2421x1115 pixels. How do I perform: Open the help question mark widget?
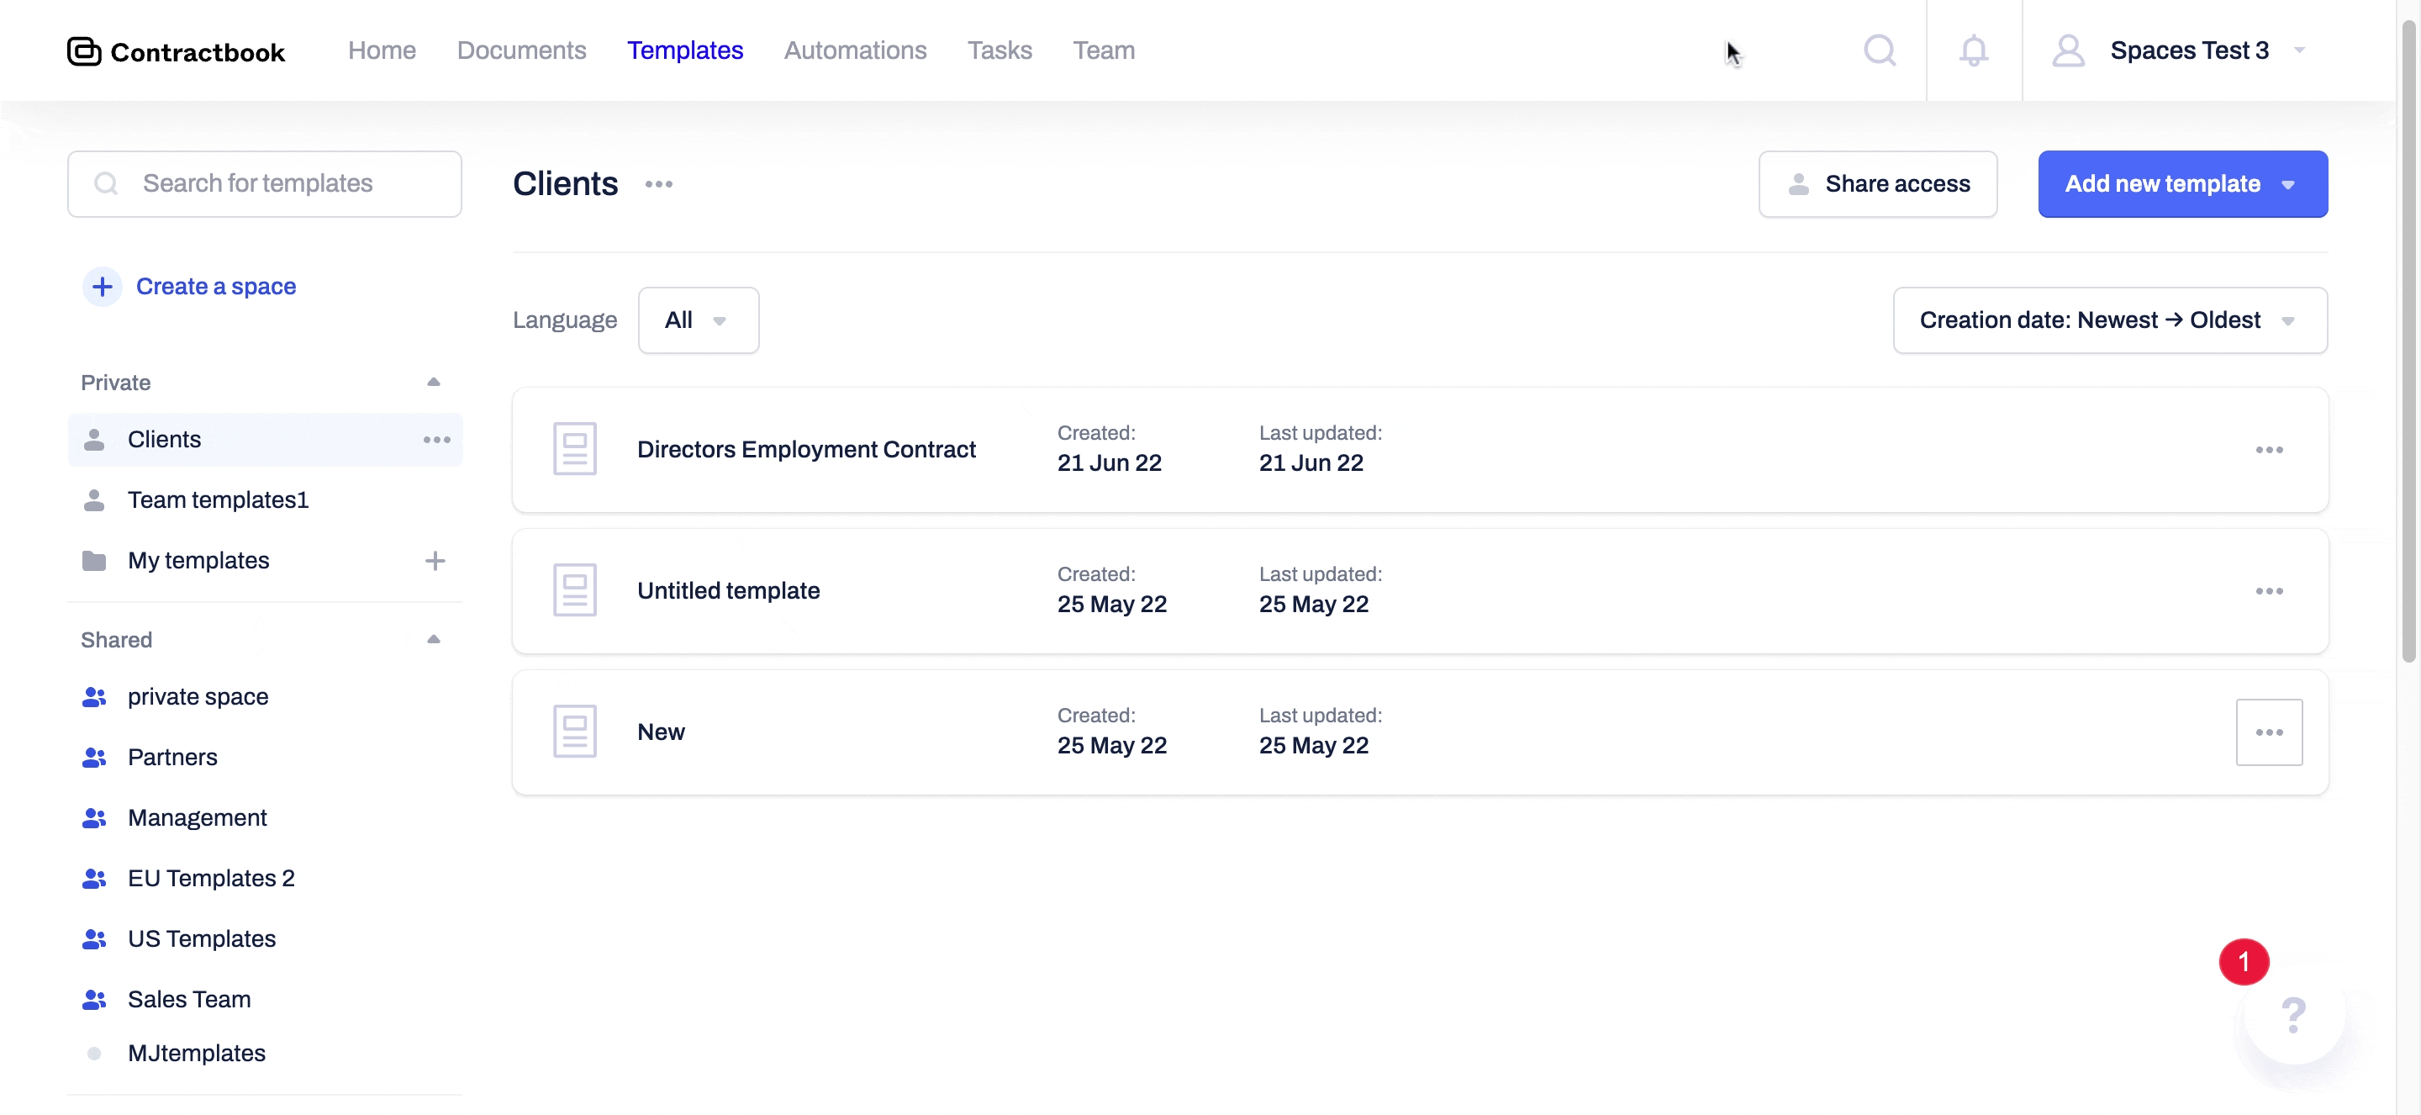pos(2294,1014)
